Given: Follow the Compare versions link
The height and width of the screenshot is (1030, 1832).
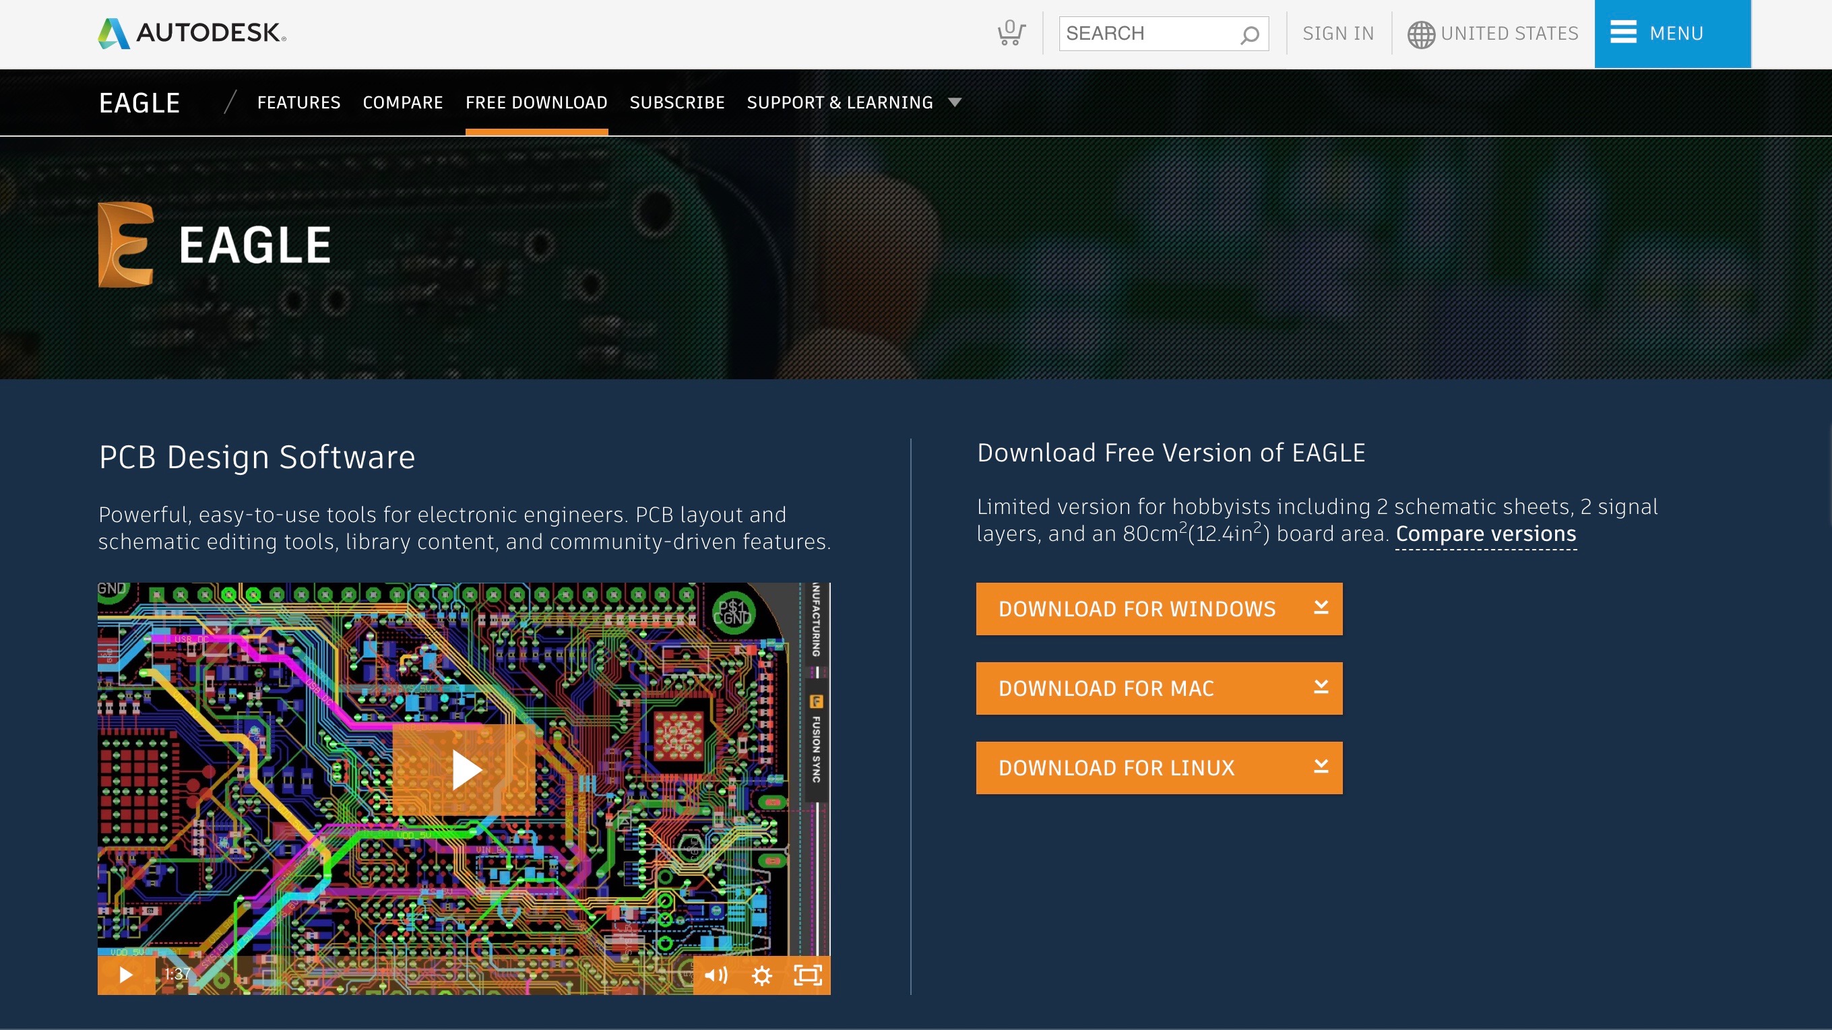Looking at the screenshot, I should (1486, 534).
